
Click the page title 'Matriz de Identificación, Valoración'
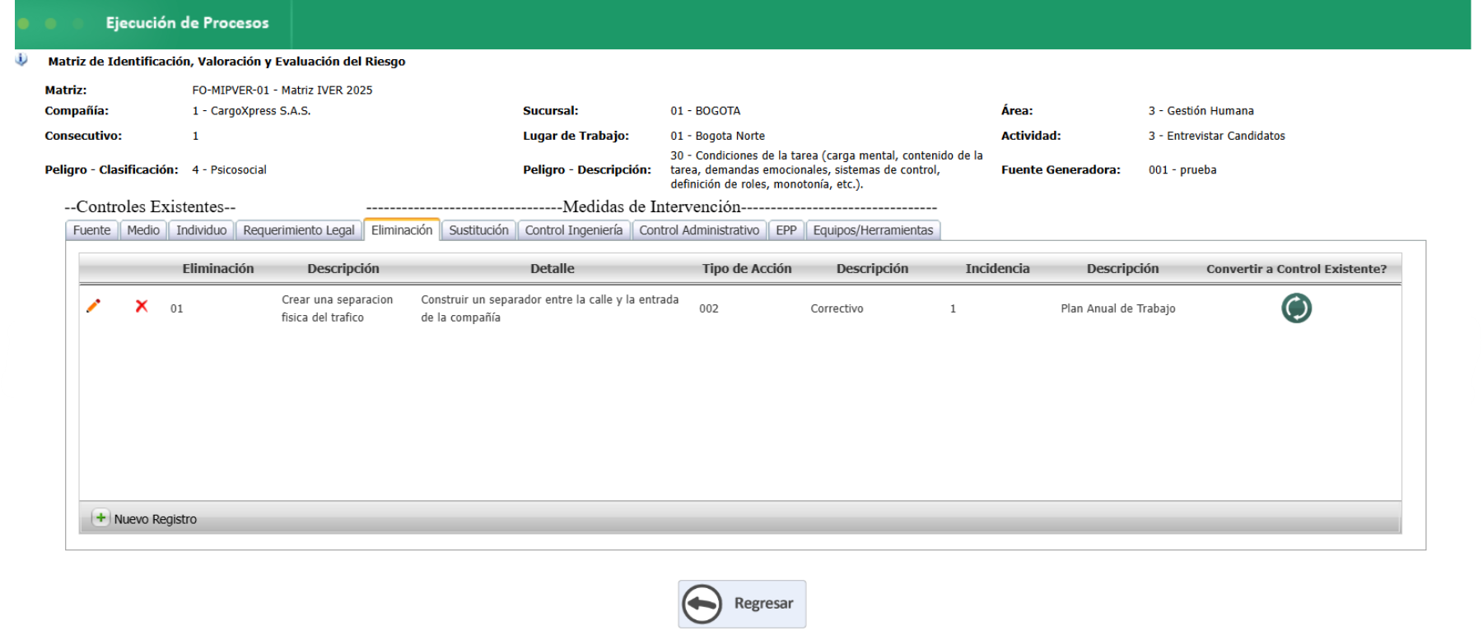click(x=226, y=62)
